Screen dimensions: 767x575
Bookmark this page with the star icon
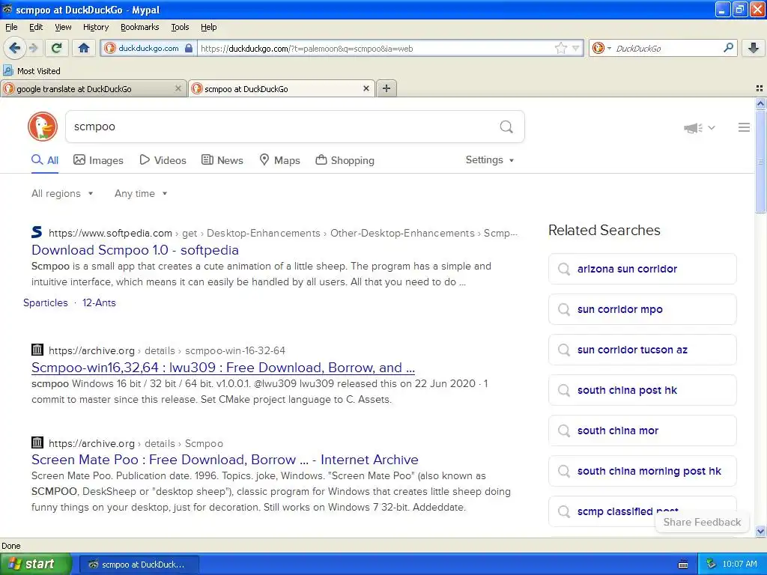coord(560,48)
